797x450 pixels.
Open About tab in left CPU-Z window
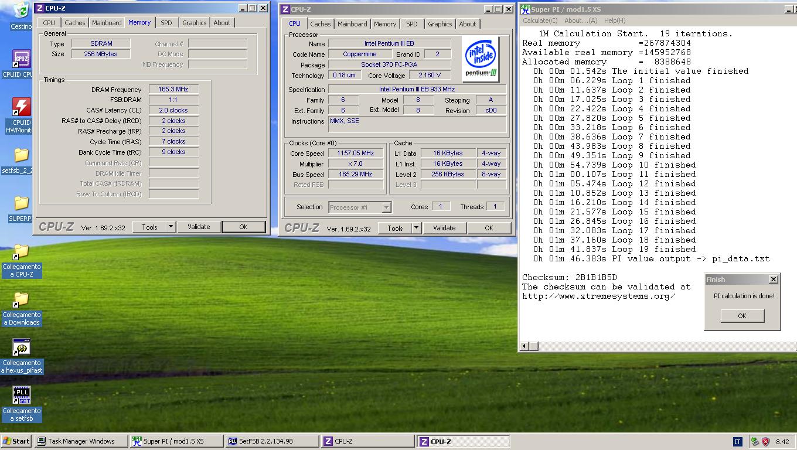click(222, 23)
